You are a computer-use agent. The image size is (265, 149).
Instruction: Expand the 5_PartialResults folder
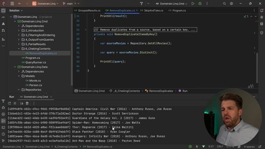(19, 44)
